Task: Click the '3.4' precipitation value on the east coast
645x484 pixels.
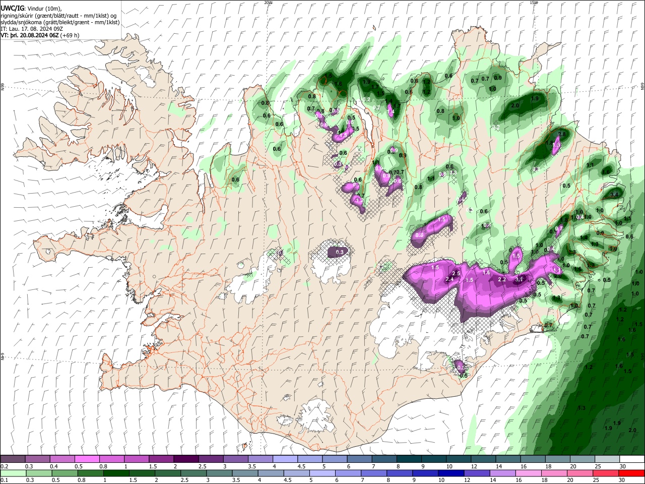Action: coord(614,195)
